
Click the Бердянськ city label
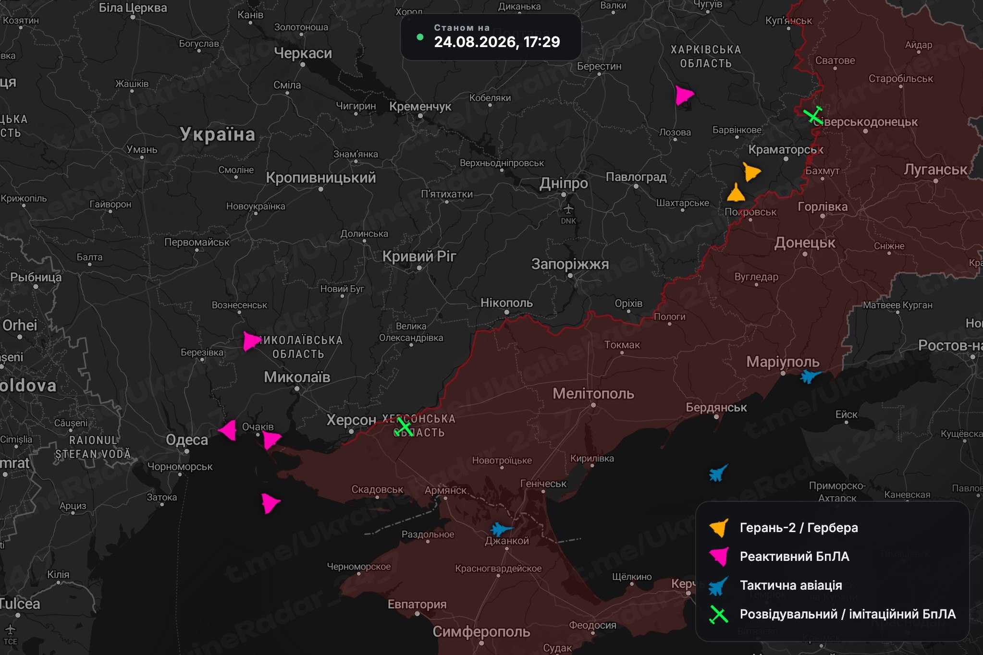pos(716,408)
